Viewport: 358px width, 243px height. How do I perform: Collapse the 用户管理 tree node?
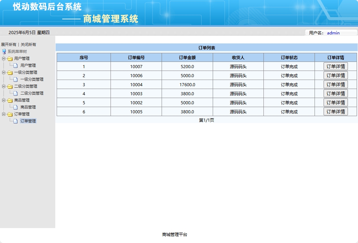pyautogui.click(x=4, y=58)
